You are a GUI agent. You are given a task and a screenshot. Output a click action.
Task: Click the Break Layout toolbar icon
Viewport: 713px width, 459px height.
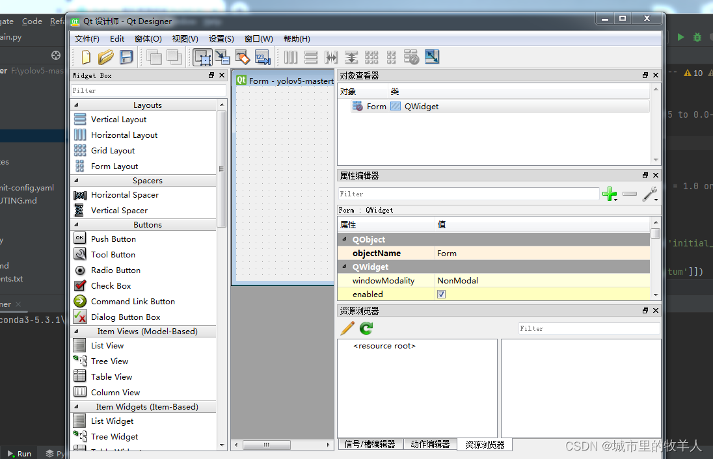point(411,57)
